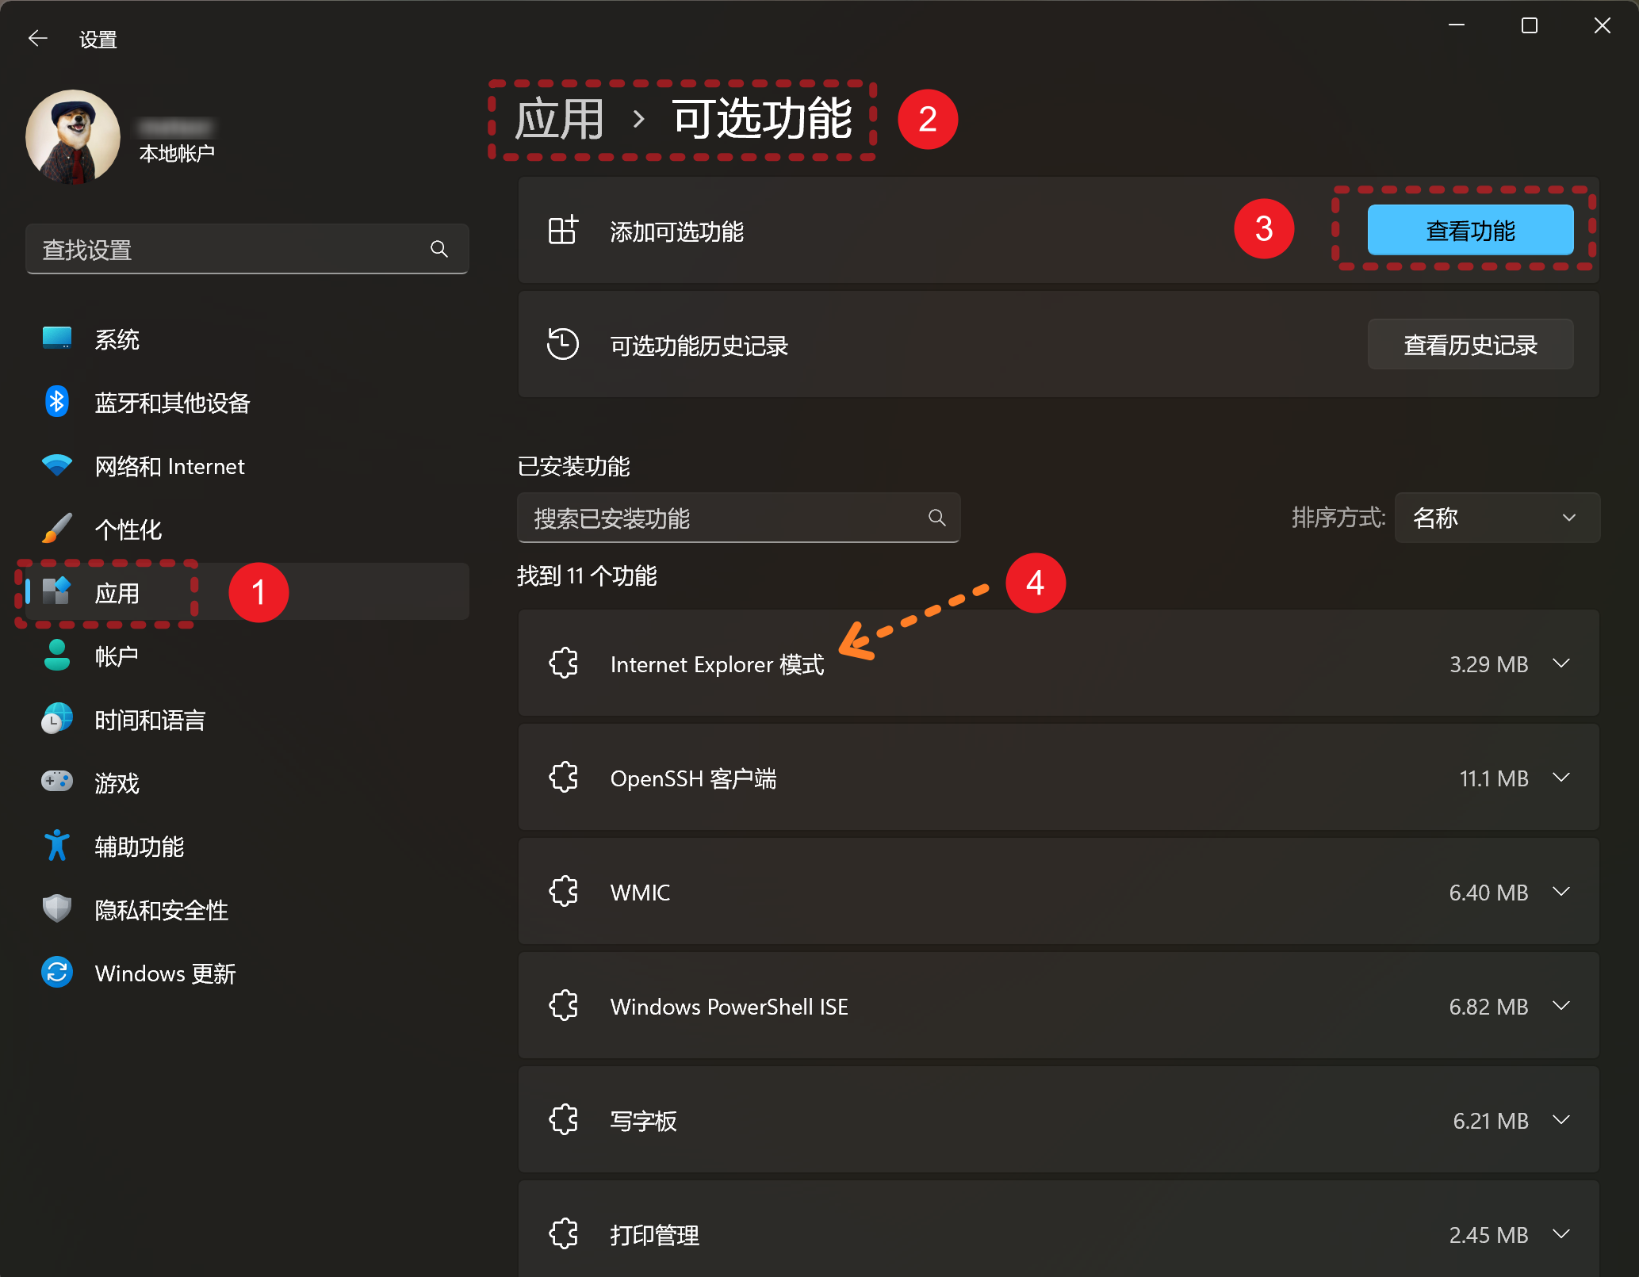The width and height of the screenshot is (1639, 1277).
Task: Click the Bluetooth icon in sidebar
Action: (x=56, y=402)
